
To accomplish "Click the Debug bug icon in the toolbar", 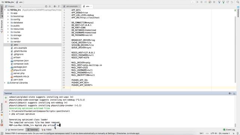I will 201,2.
